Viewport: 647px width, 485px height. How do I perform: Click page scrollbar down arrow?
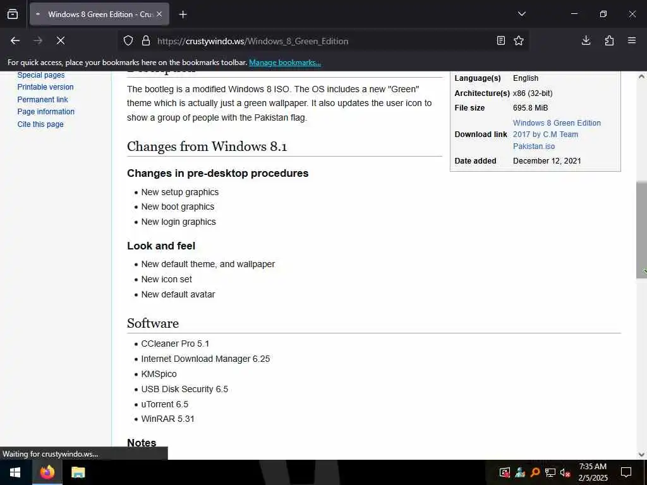click(641, 455)
